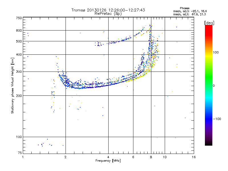The image size is (228, 171).
Task: Click the y-axis tick label '400'
Action: point(19,54)
